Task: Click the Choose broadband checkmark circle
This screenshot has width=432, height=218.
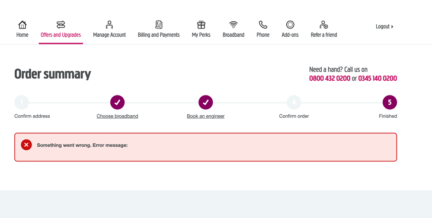Action: pyautogui.click(x=117, y=102)
